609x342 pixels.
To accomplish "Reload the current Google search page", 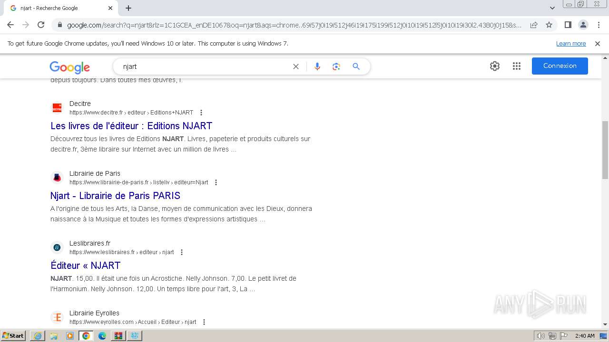I will (41, 25).
